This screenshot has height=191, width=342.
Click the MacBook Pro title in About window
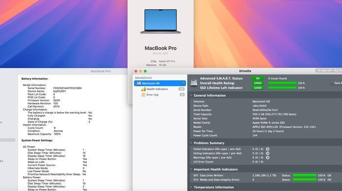pyautogui.click(x=161, y=48)
